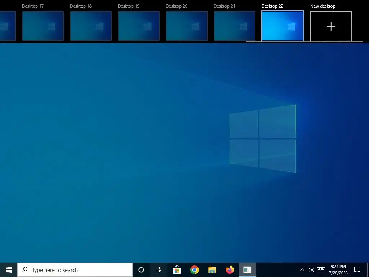Open the active app icon next to Firefox
Viewport: 369px width, 277px height.
[247, 270]
